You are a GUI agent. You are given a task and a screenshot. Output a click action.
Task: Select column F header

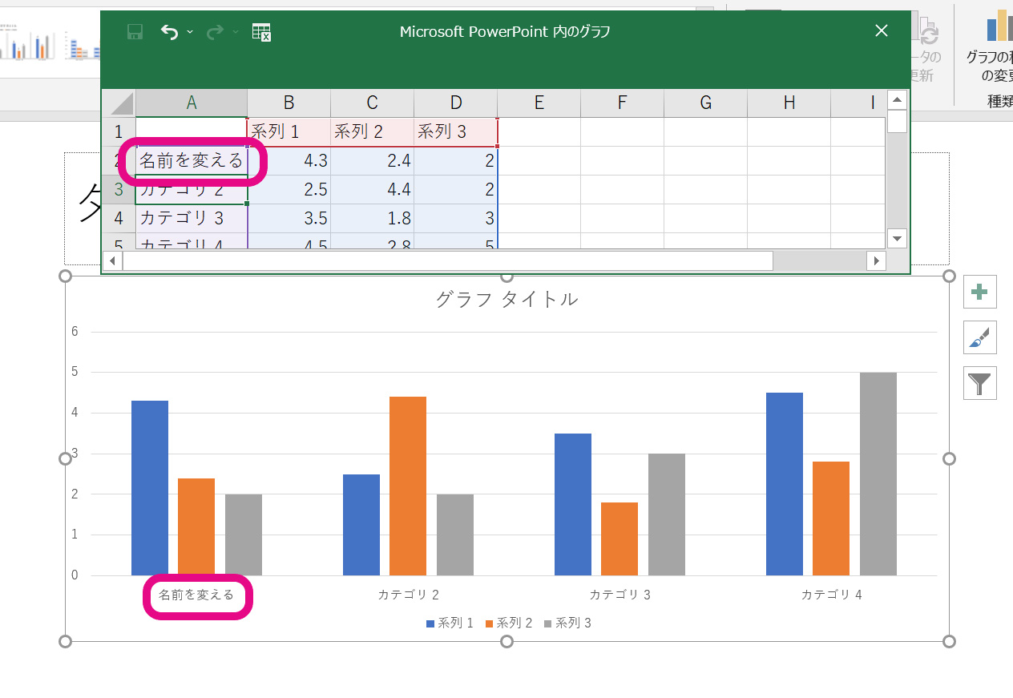coord(622,103)
